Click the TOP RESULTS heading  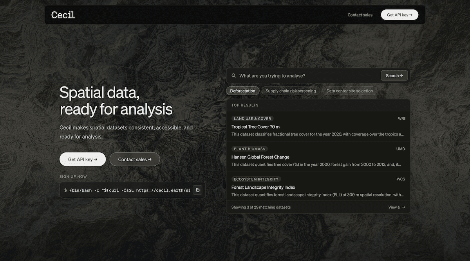245,105
